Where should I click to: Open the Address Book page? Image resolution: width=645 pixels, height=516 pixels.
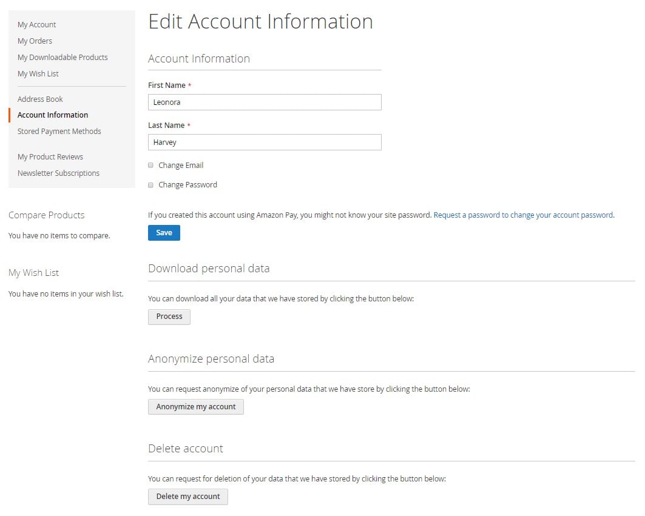[40, 99]
